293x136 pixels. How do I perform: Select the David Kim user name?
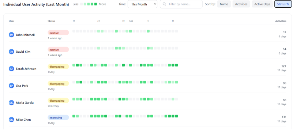[x=23, y=52]
